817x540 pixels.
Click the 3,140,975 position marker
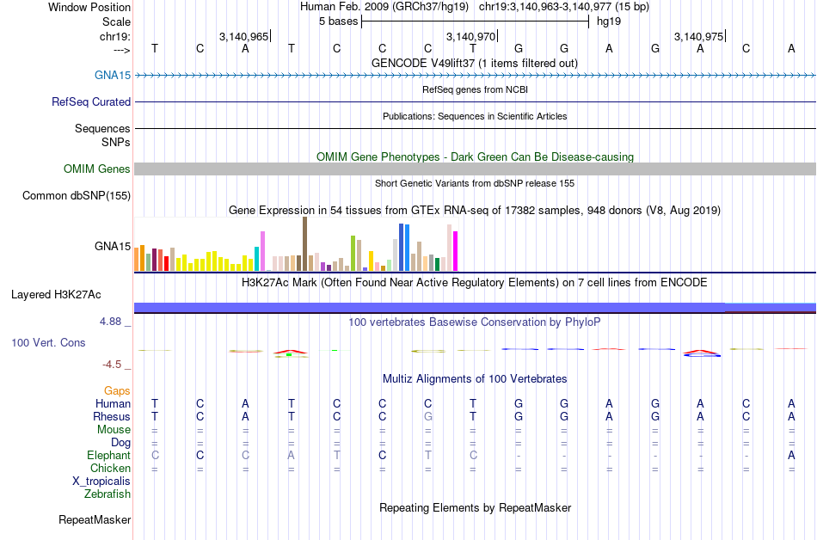[698, 36]
